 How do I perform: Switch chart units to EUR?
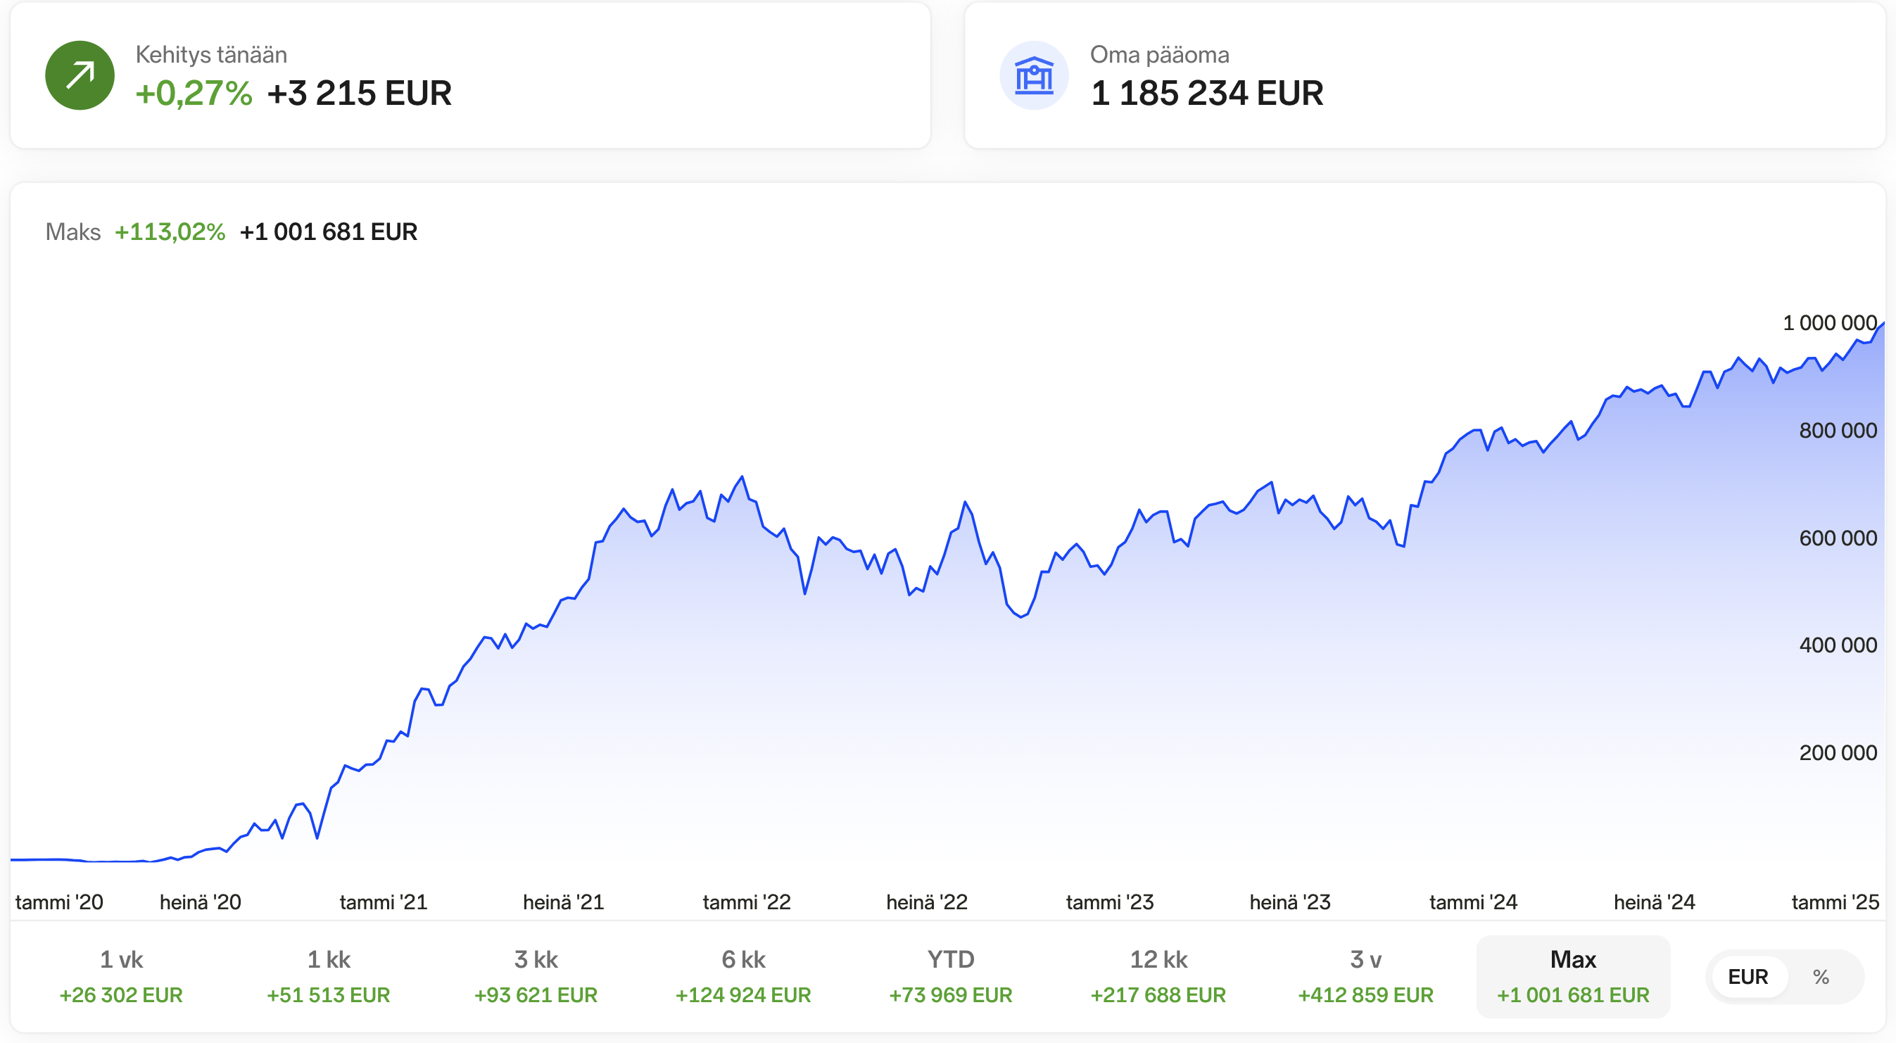coord(1748,977)
